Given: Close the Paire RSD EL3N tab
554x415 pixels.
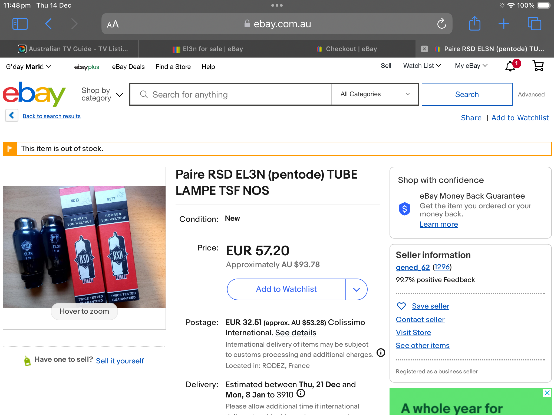Looking at the screenshot, I should (x=424, y=49).
